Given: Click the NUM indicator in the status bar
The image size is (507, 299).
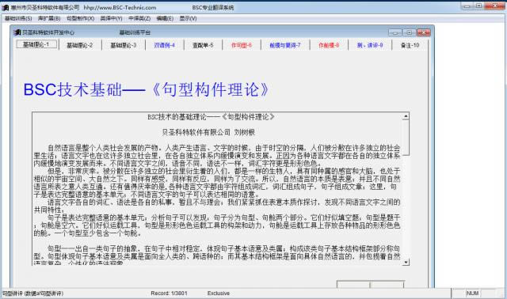Looking at the screenshot, I should click(x=472, y=293).
